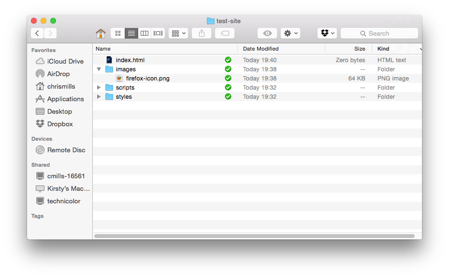Expand the scripts folder

[x=99, y=87]
